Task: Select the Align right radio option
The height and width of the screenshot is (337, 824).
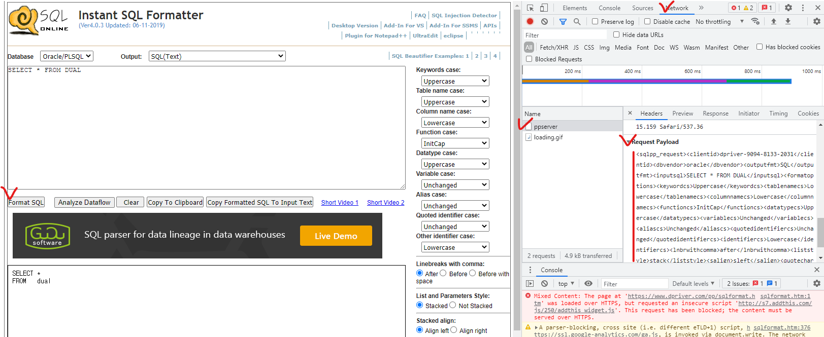Action: [x=454, y=330]
